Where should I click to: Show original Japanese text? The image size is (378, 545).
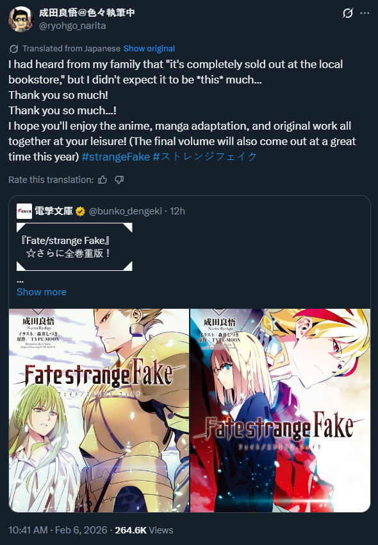[x=149, y=49]
